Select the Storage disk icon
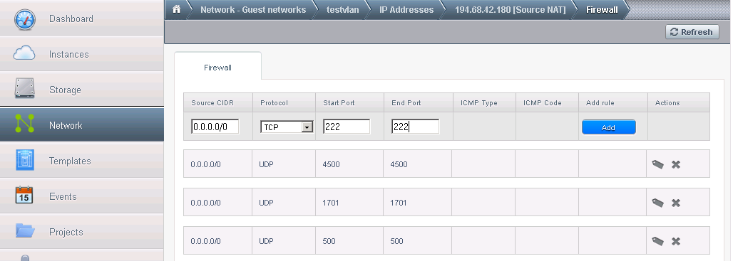Viewport: 733px width, 261px height. tap(24, 89)
